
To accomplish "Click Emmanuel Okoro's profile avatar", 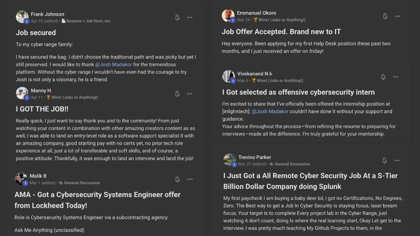I will [228, 15].
